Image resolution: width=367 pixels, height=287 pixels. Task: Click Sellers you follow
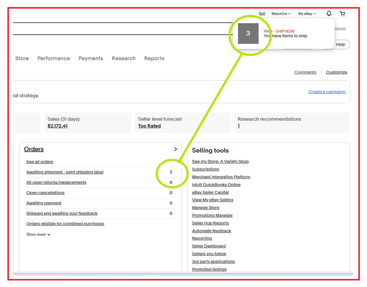209,254
